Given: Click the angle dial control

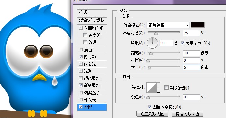Looking at the screenshot, I should point(152,43).
